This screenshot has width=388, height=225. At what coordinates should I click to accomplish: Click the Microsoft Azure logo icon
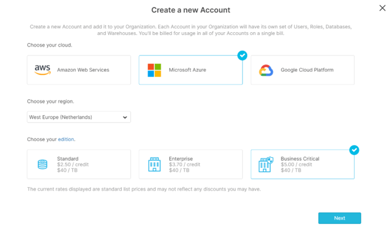154,70
